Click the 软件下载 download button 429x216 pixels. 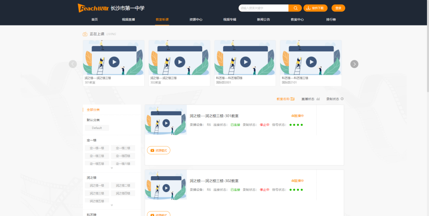[x=315, y=8]
